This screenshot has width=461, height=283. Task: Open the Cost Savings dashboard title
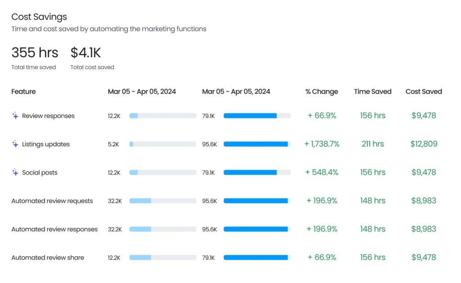[39, 17]
